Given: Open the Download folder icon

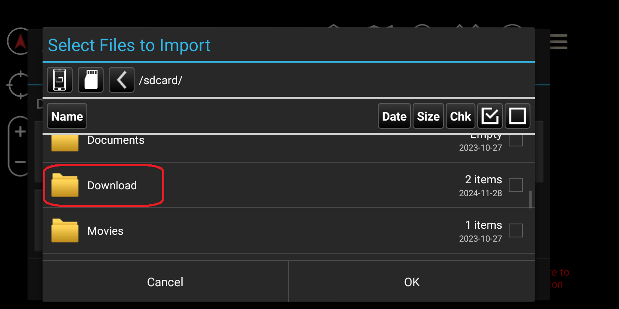Looking at the screenshot, I should point(65,185).
